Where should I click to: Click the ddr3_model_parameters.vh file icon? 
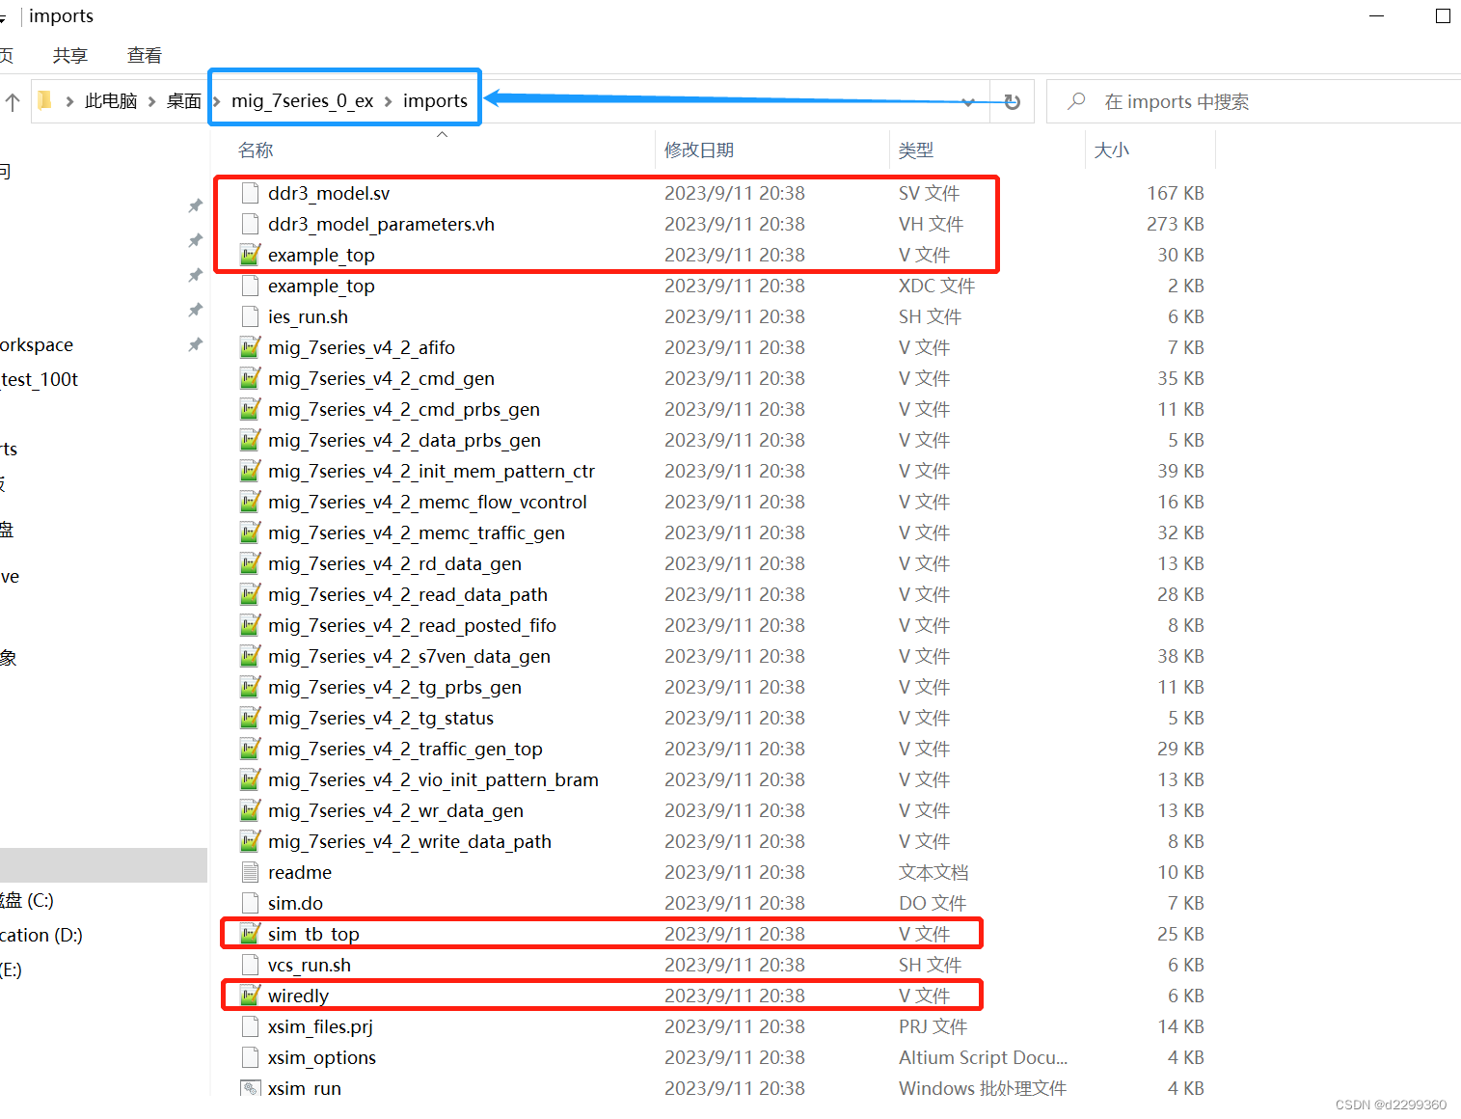(x=250, y=224)
